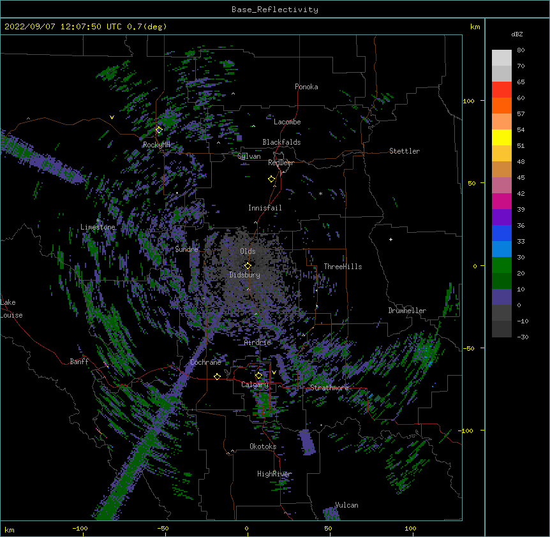Screen dimensions: 550x537
Task: Click the RockyMH label
Action: point(156,145)
